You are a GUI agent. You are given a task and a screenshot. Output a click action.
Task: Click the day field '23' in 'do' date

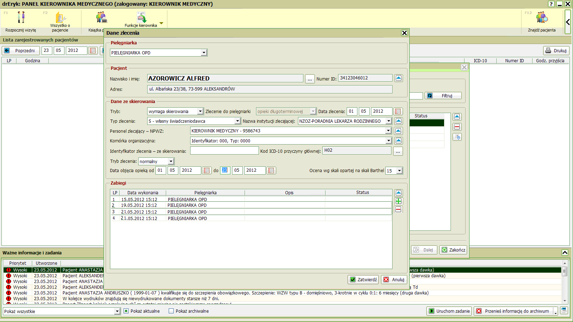coord(225,170)
